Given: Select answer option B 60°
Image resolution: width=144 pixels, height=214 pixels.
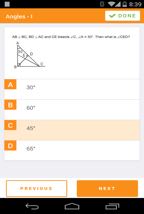Looking at the screenshot, I should (x=72, y=110).
